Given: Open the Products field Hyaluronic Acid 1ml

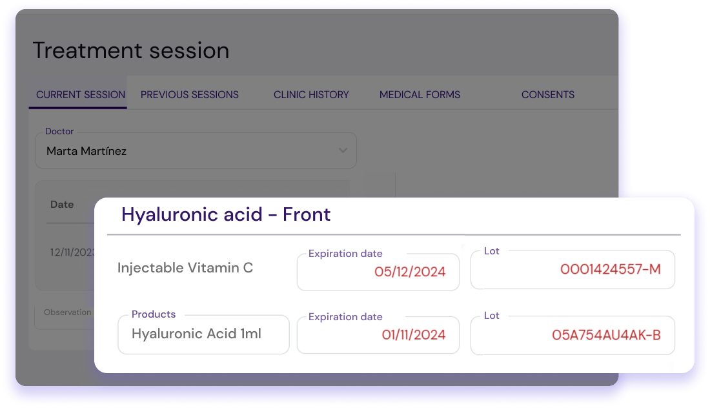Looking at the screenshot, I should (x=203, y=334).
